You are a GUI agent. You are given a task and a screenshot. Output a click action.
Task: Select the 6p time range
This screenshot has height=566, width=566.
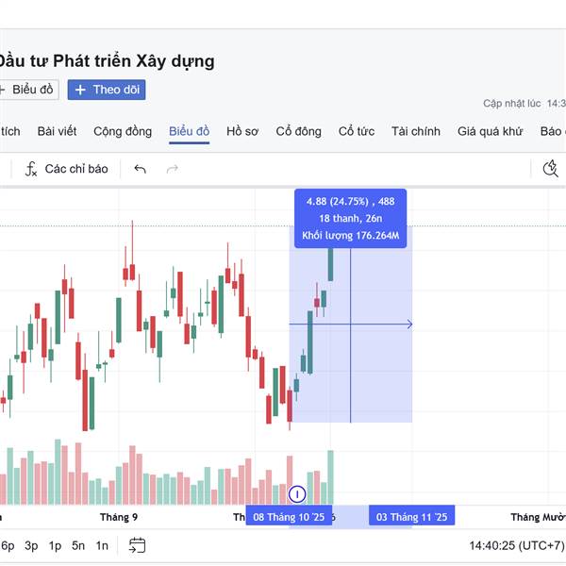[7, 545]
